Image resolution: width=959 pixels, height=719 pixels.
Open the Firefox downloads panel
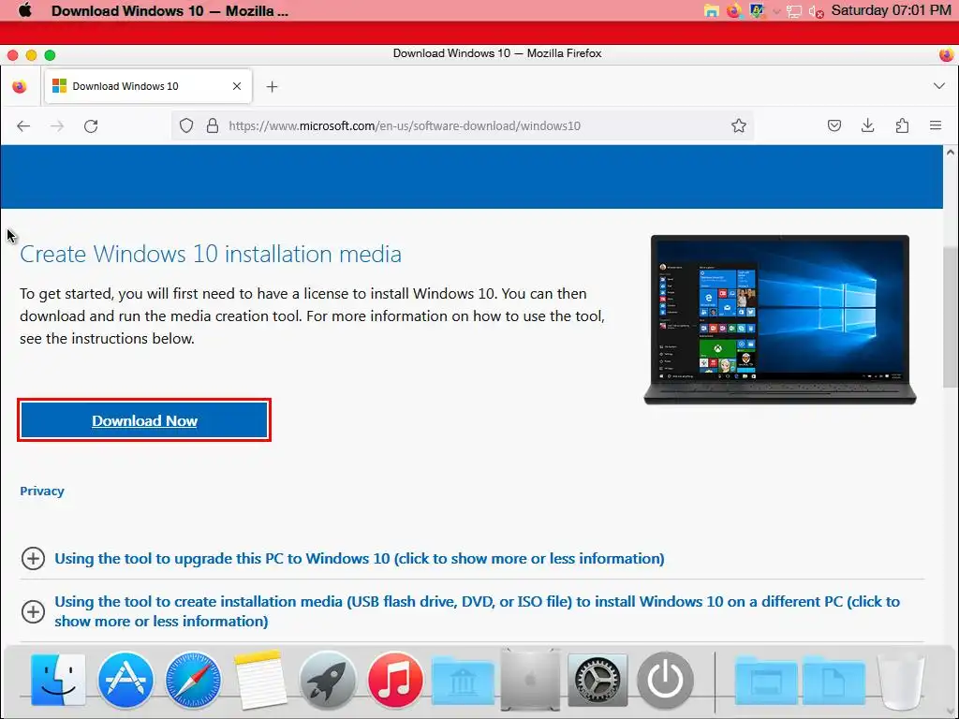867,126
